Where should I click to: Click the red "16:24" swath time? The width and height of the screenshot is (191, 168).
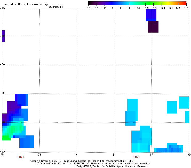coord(136,157)
